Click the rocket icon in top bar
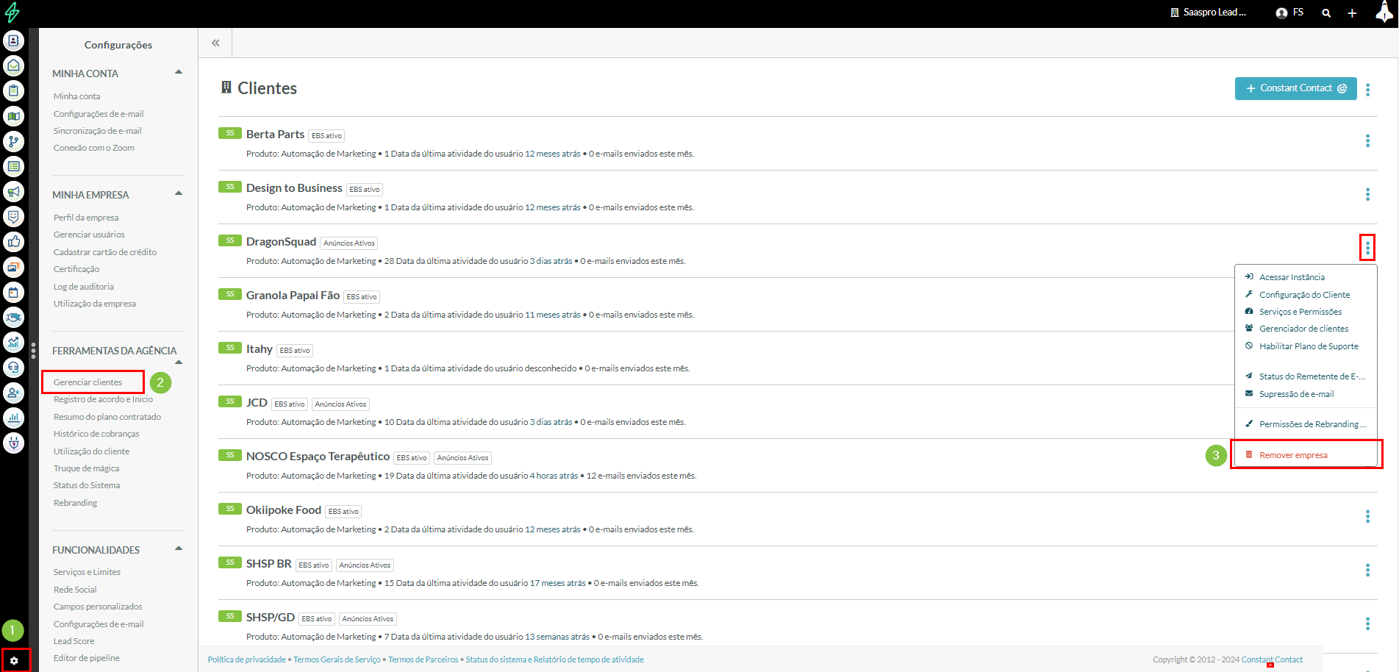 click(x=1384, y=12)
